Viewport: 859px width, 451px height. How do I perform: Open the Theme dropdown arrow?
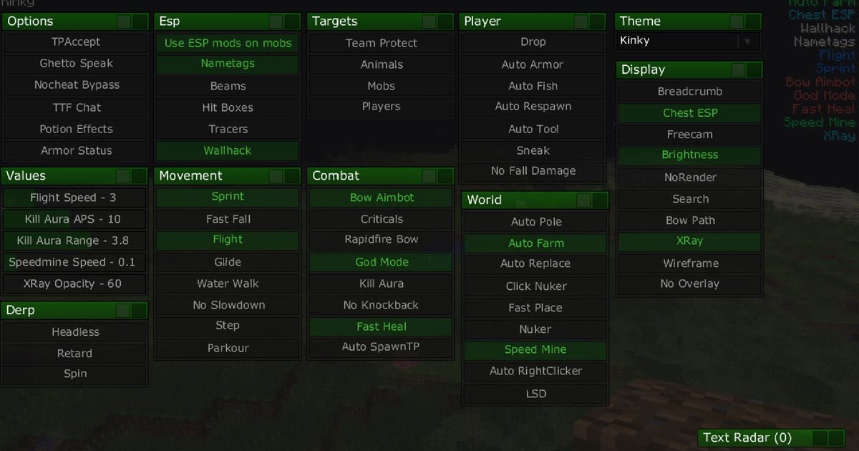747,42
